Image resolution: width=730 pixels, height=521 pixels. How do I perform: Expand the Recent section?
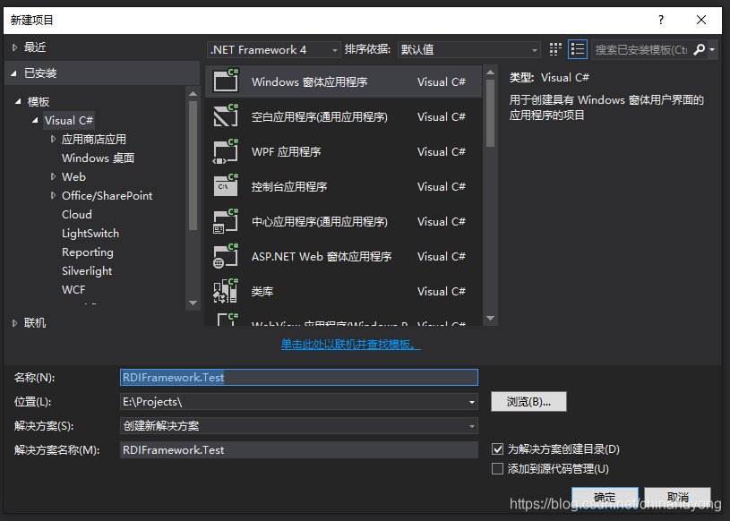(14, 47)
